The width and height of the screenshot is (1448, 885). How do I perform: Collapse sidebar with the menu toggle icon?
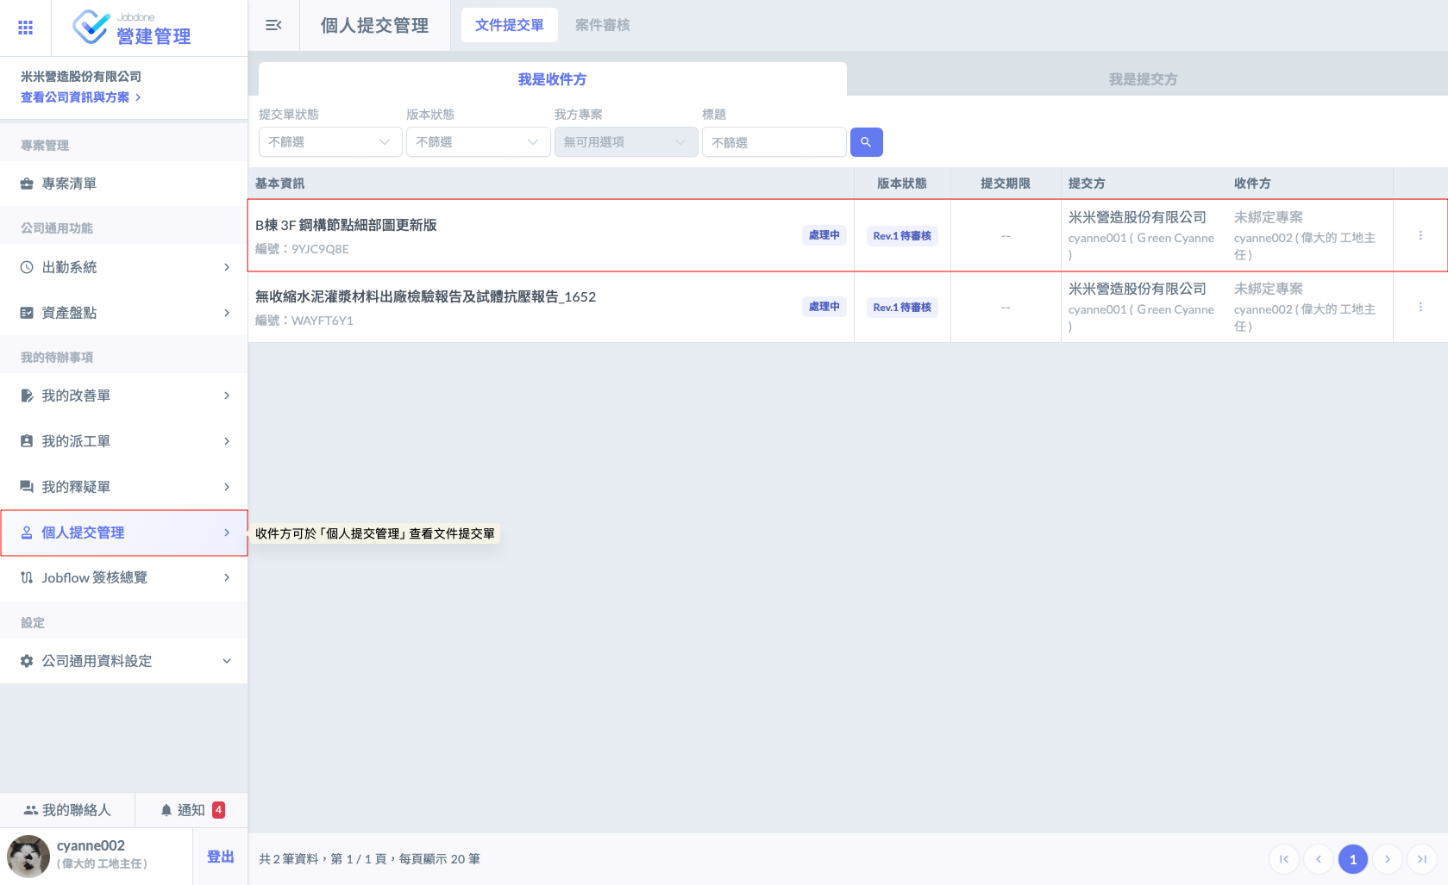[273, 26]
